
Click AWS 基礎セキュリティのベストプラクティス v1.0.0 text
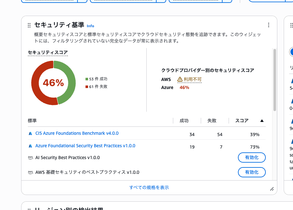[87, 172]
